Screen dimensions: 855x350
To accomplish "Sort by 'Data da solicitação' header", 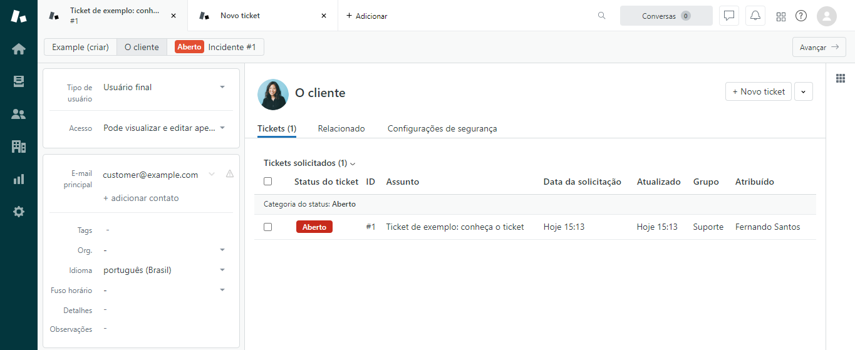I will coord(583,182).
